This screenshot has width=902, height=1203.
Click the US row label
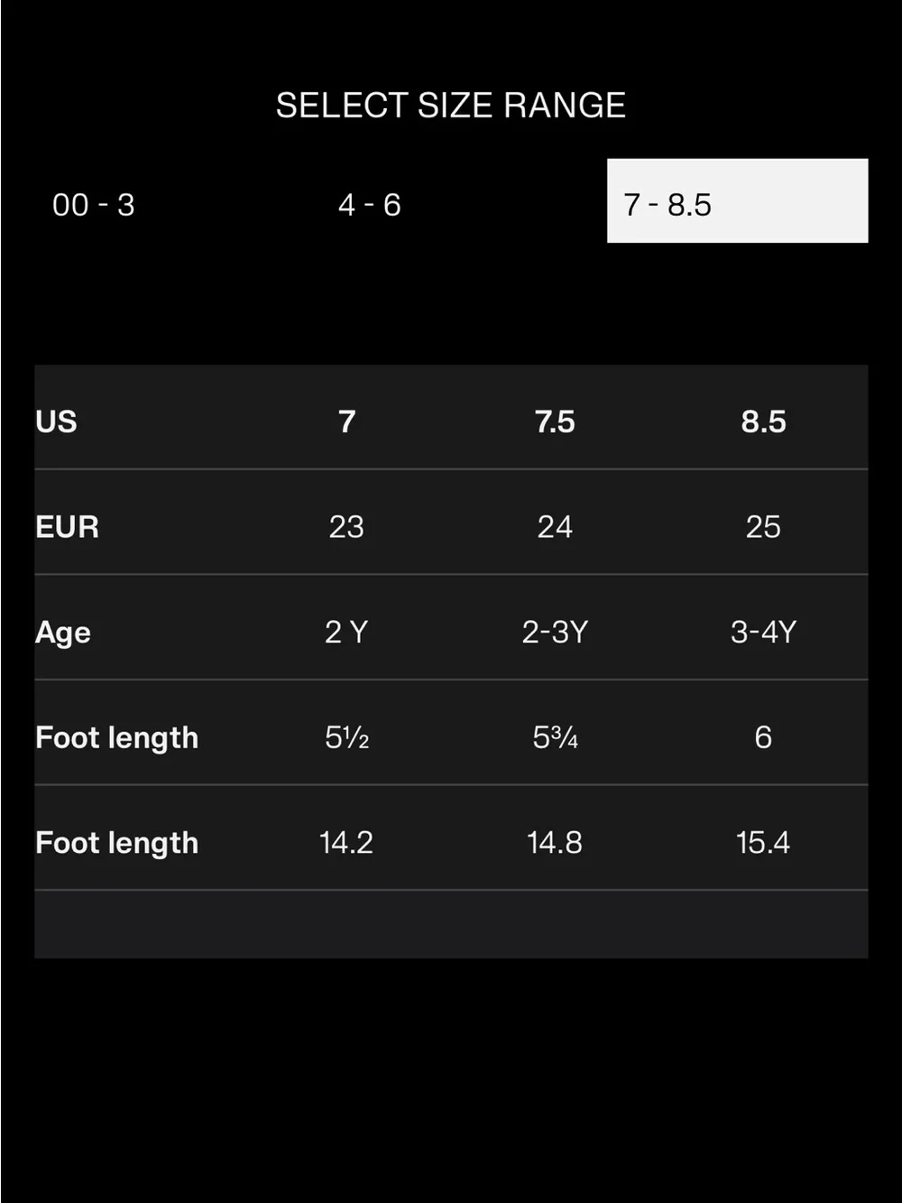(x=56, y=421)
